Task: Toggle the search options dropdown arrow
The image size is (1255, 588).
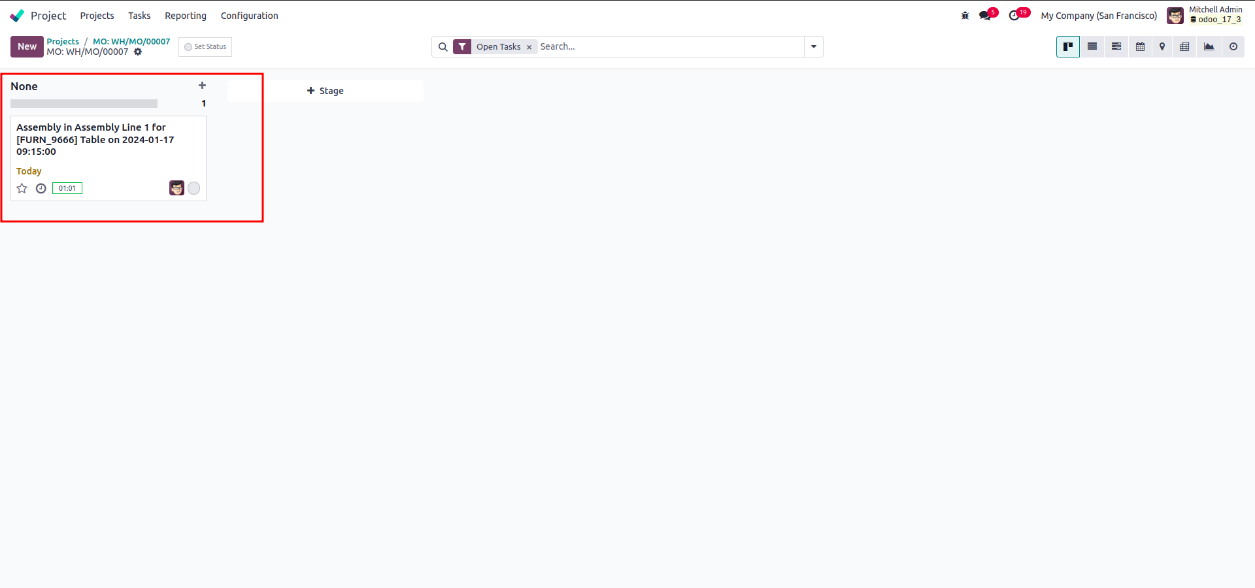Action: coord(814,47)
